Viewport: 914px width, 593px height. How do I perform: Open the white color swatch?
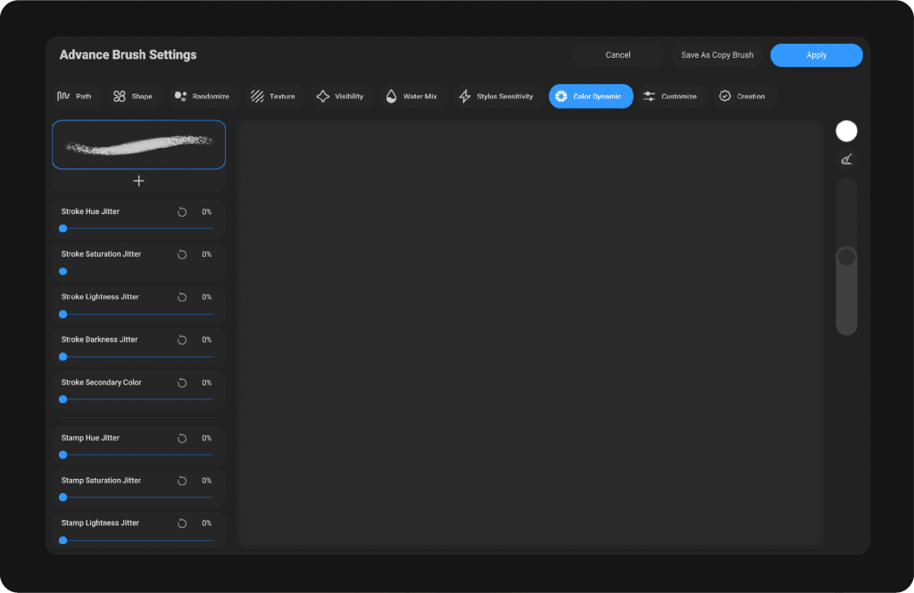[846, 131]
